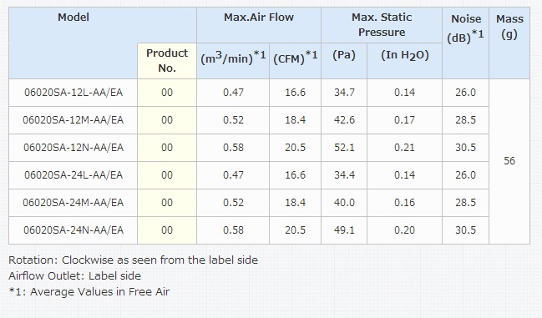Click the Mass (g) column header
Viewport: 542px width, 318px height.
(509, 27)
